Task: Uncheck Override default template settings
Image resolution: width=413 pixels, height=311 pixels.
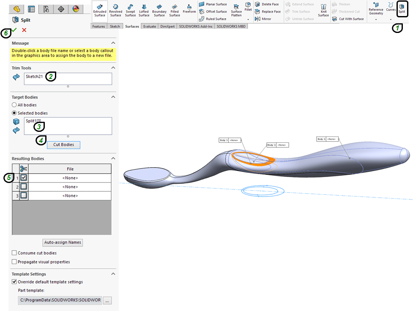Action: click(14, 282)
